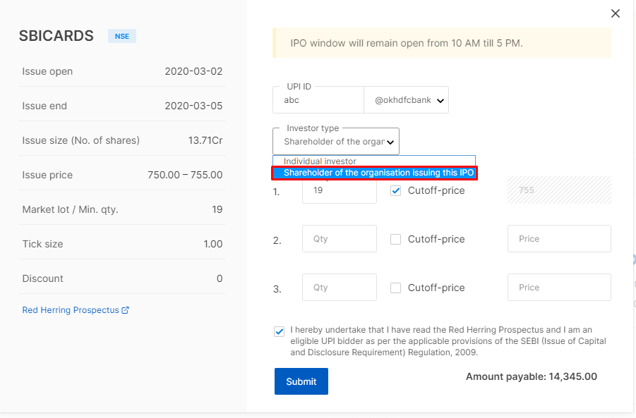636x418 pixels.
Task: Enable Cutoff-price for bid 3
Action: (x=395, y=288)
